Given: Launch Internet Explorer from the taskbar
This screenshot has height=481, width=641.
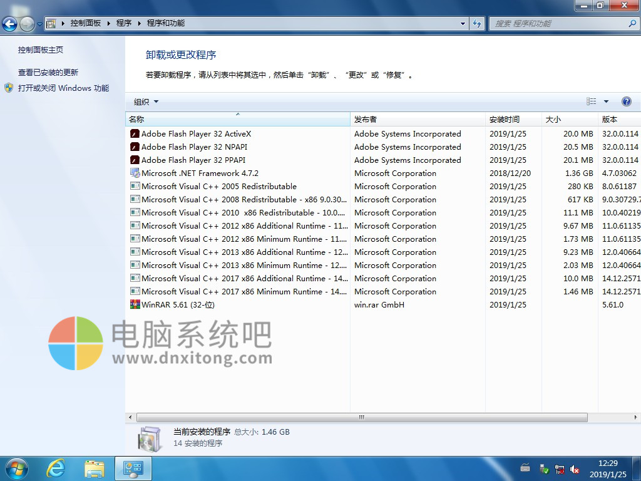Looking at the screenshot, I should coord(56,468).
